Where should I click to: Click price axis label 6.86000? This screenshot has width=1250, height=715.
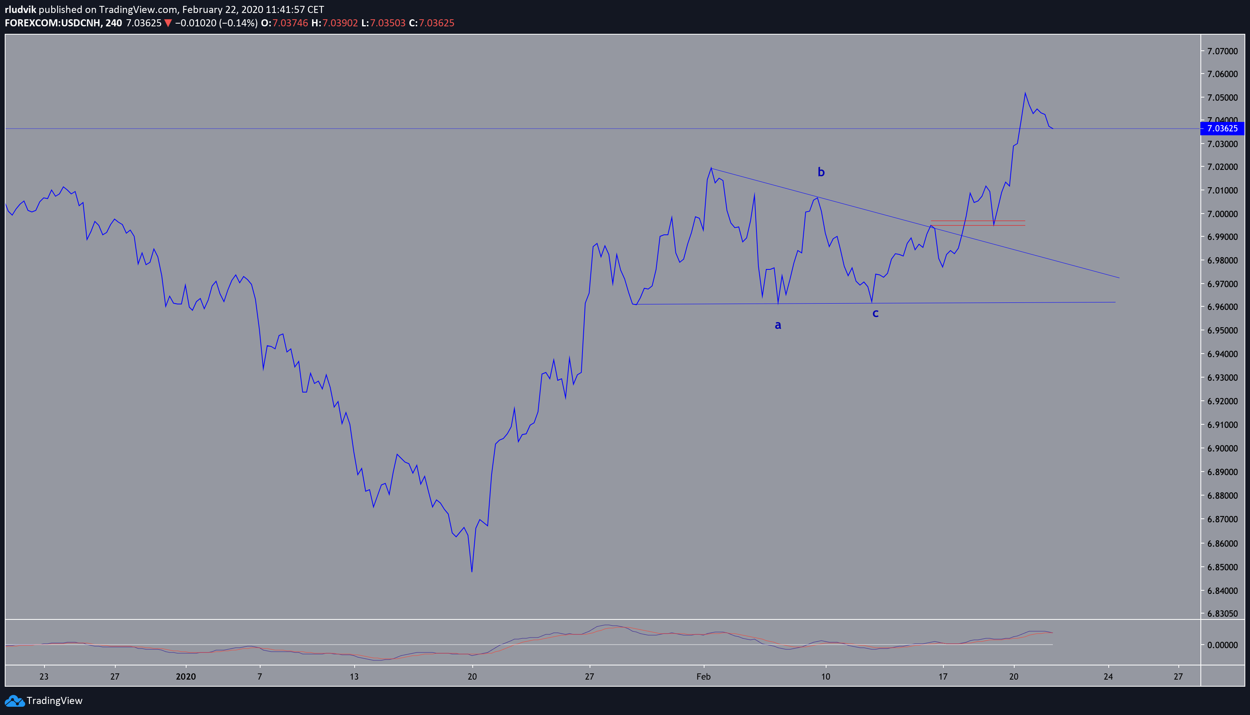(1222, 544)
